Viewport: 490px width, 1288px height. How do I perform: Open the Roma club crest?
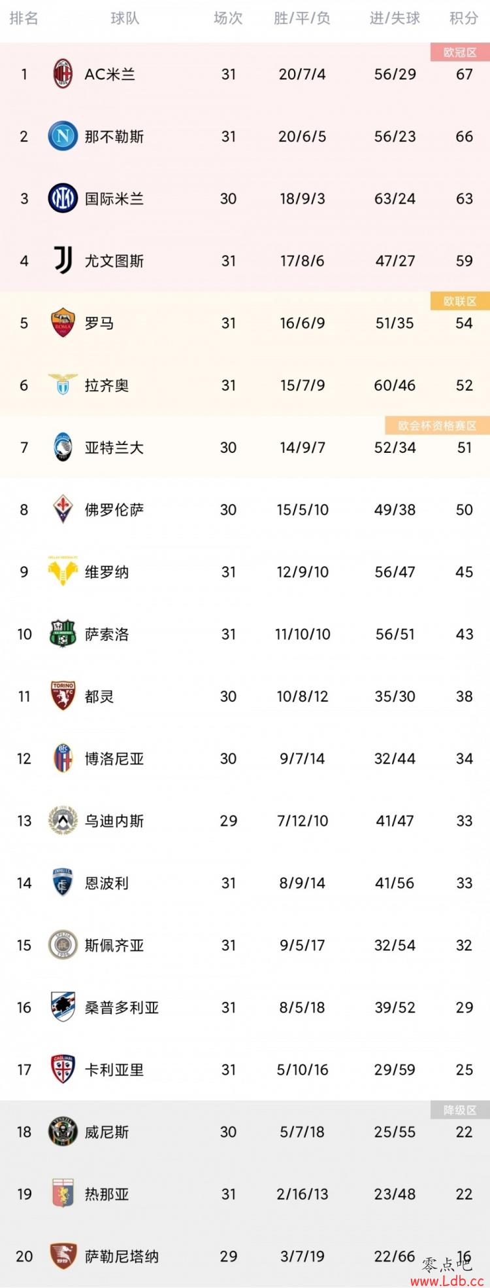63,323
